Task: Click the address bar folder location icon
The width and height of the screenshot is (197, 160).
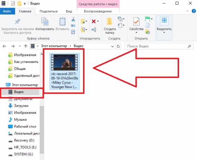Action: tap(33, 46)
